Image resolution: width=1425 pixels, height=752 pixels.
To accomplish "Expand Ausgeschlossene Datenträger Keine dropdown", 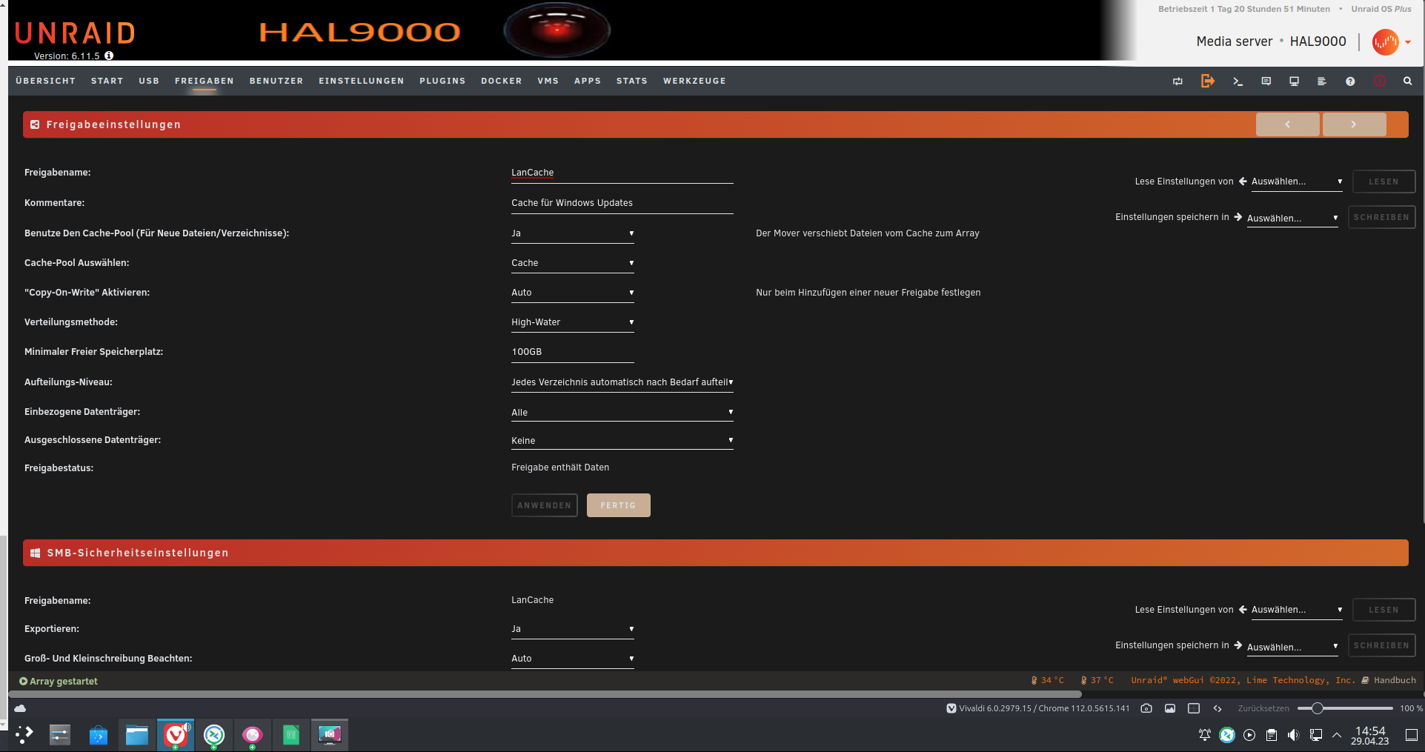I will [622, 441].
